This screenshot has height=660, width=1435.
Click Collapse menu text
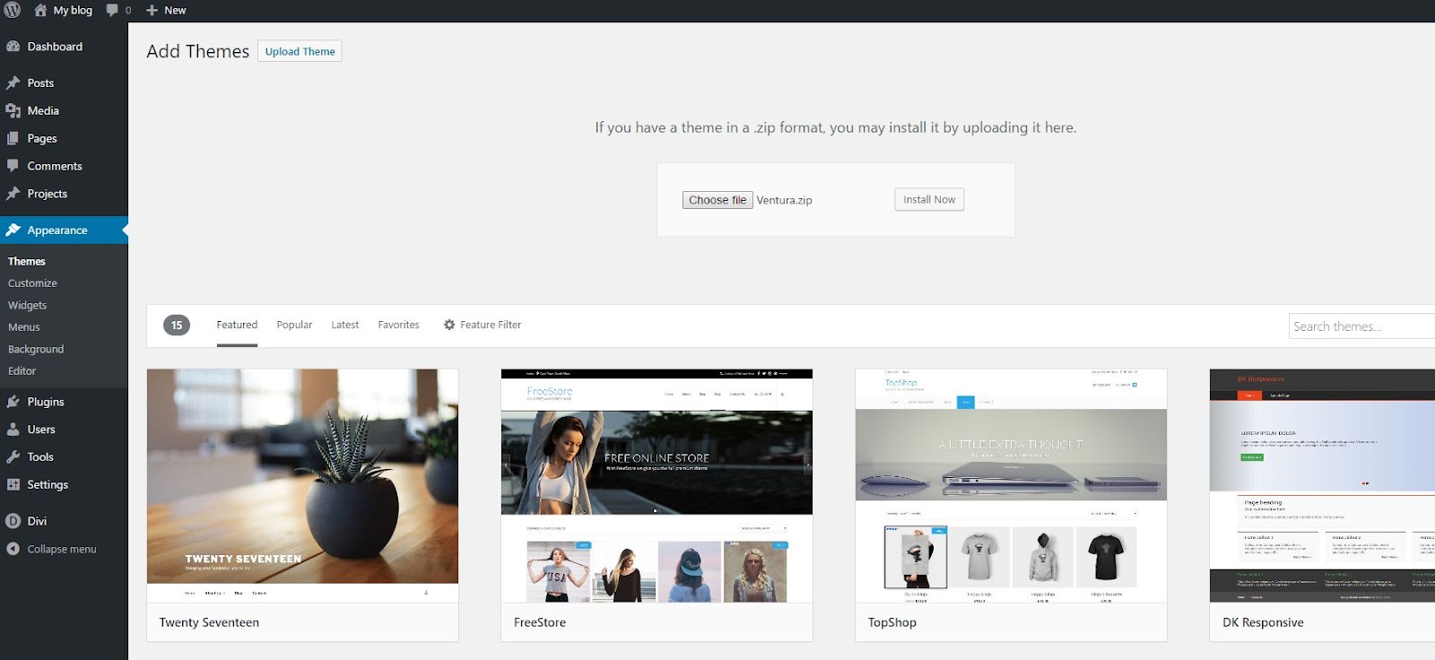click(62, 549)
